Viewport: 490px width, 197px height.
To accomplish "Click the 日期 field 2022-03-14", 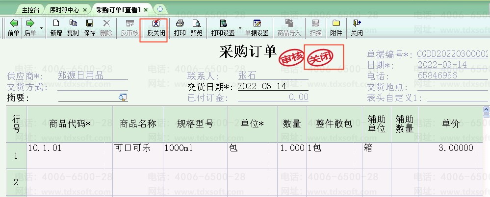I will 453,65.
